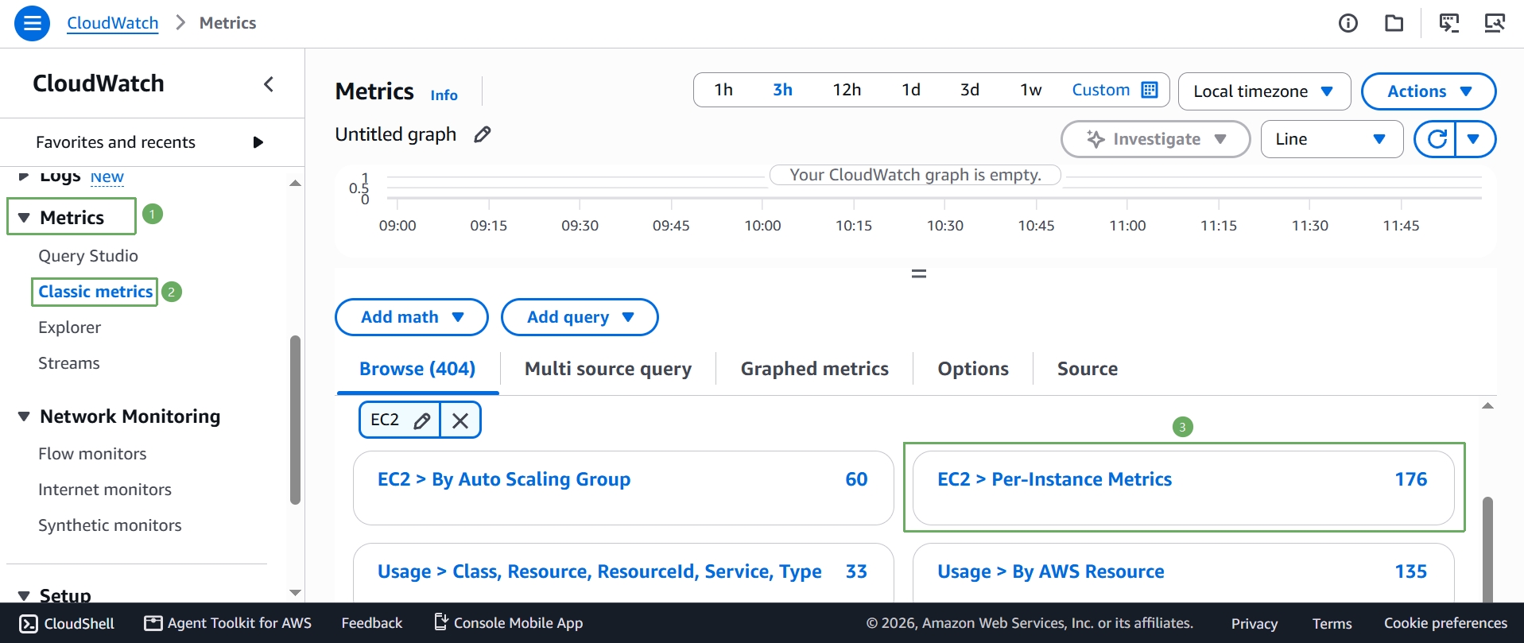Screen dimensions: 1524x643
Task: Open Usage By AWS Resource metrics
Action: point(1183,572)
